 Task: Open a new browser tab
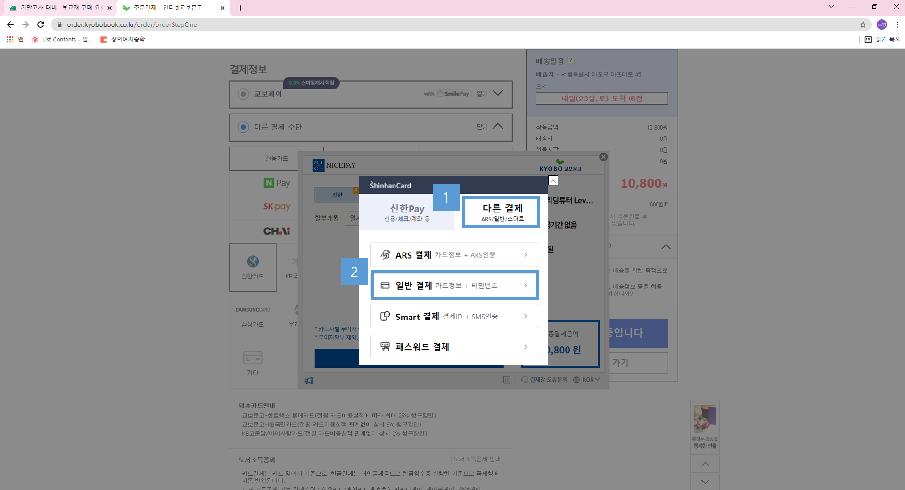[x=240, y=8]
